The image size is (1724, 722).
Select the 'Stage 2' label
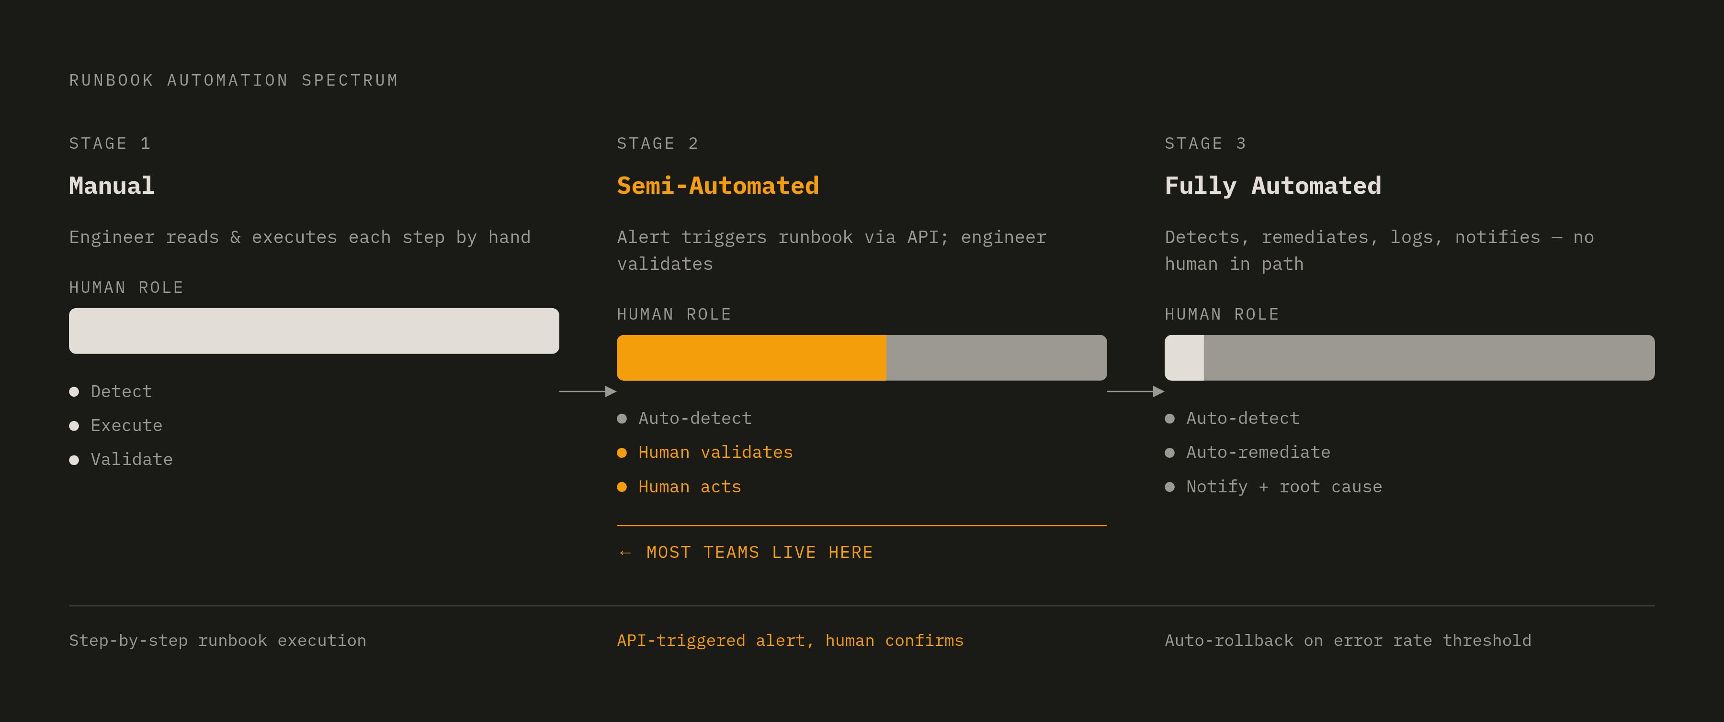pyautogui.click(x=658, y=144)
